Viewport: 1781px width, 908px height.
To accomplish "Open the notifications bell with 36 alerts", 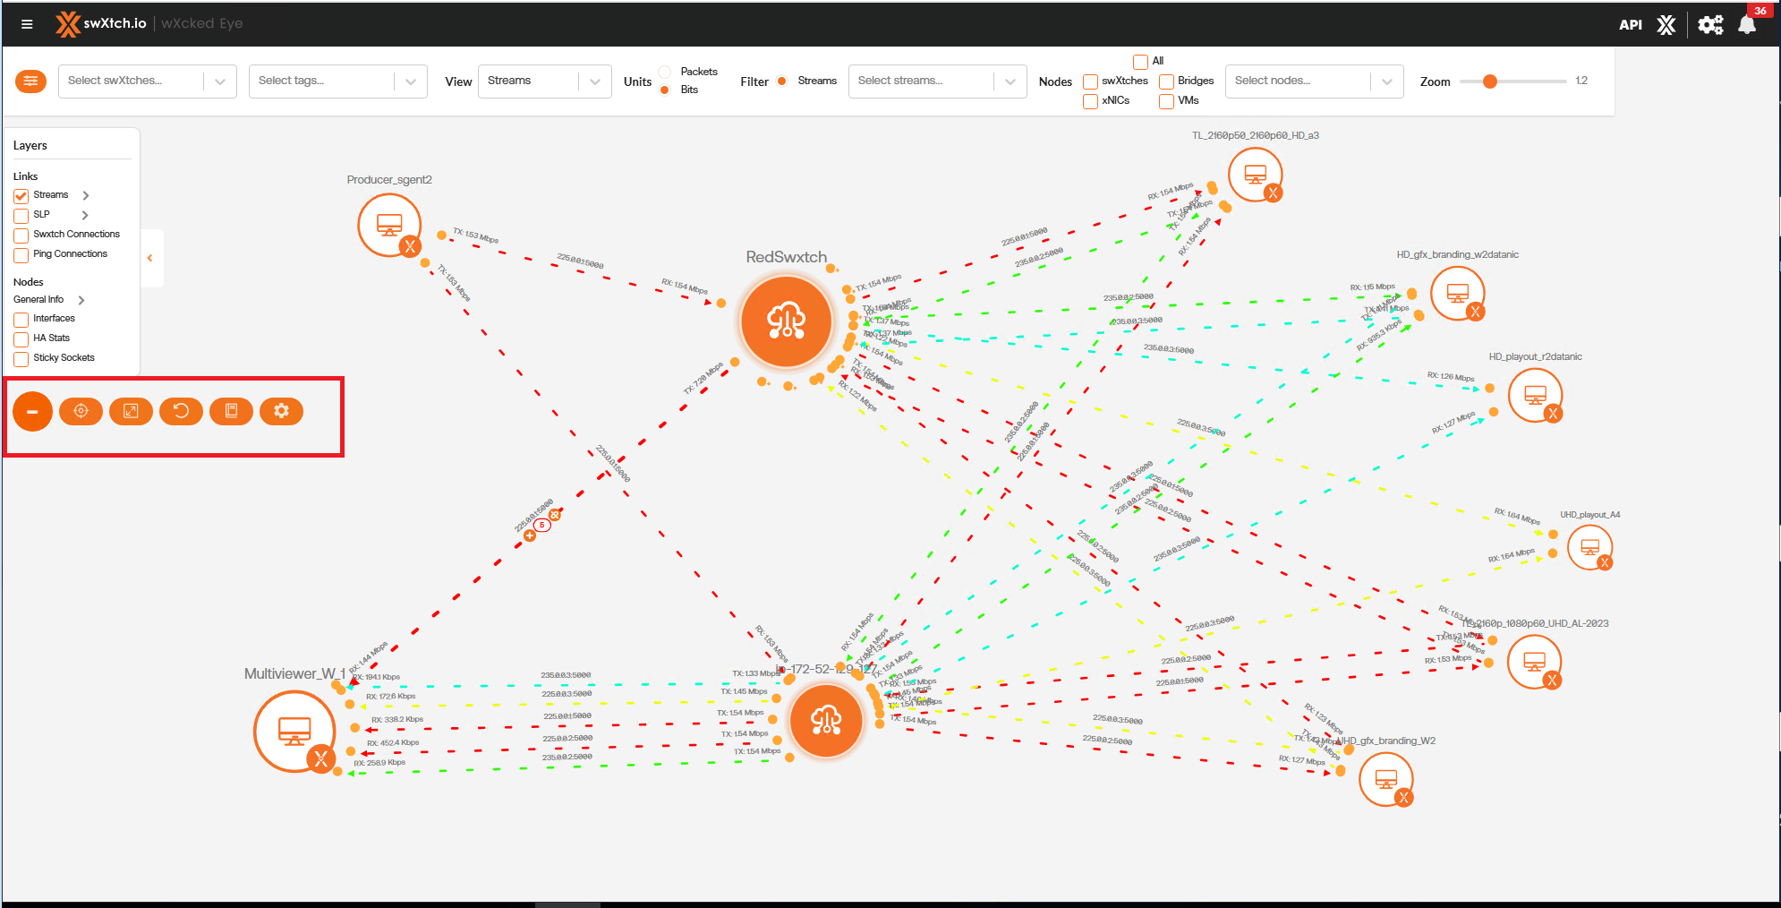I will point(1746,24).
